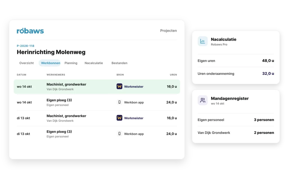Click the 48,0 u value
Image resolution: width=287 pixels, height=179 pixels.
(x=268, y=61)
